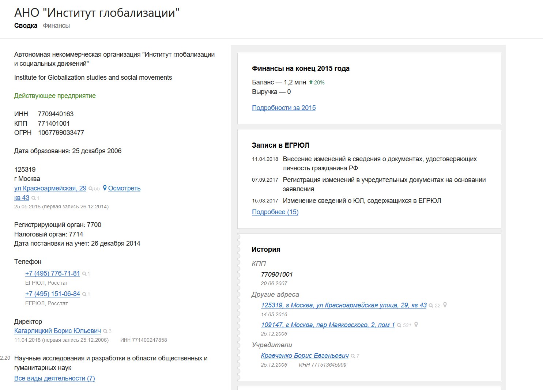Viewport: 543px width, 390px height.
Task: Open phone link +7 (495) 151-06-84
Action: tap(53, 294)
